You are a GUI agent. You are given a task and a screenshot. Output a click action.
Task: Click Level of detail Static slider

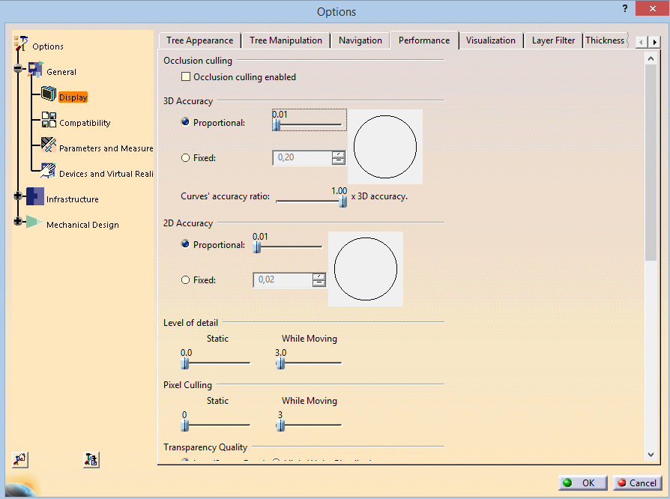click(215, 363)
